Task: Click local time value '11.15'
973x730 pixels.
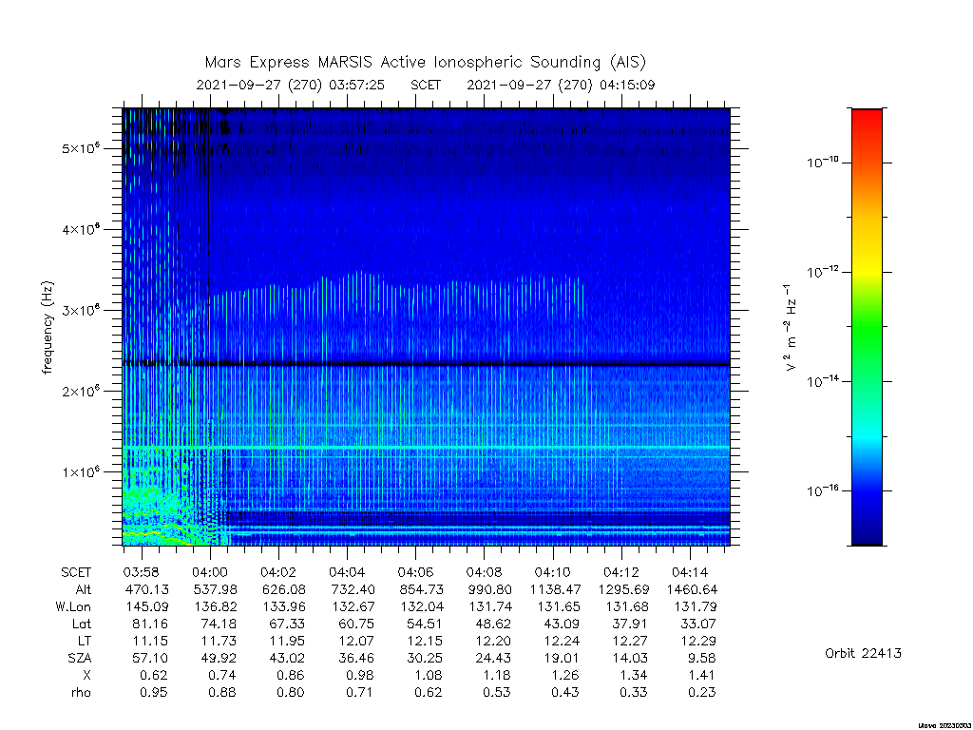Action: pos(150,641)
